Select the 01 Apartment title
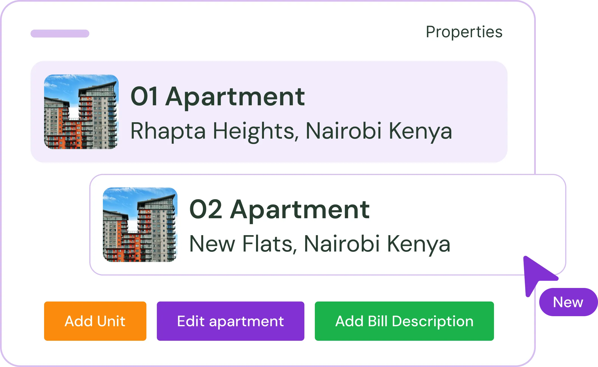The width and height of the screenshot is (598, 367). point(218,97)
